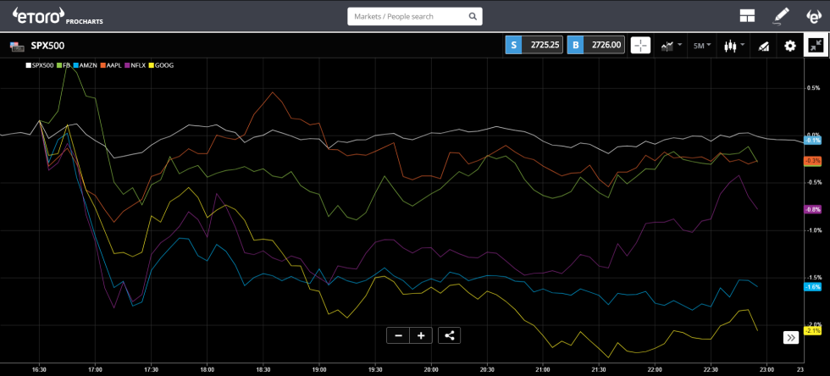The height and width of the screenshot is (376, 830).
Task: Open the indicators and studies icon
Action: [763, 46]
